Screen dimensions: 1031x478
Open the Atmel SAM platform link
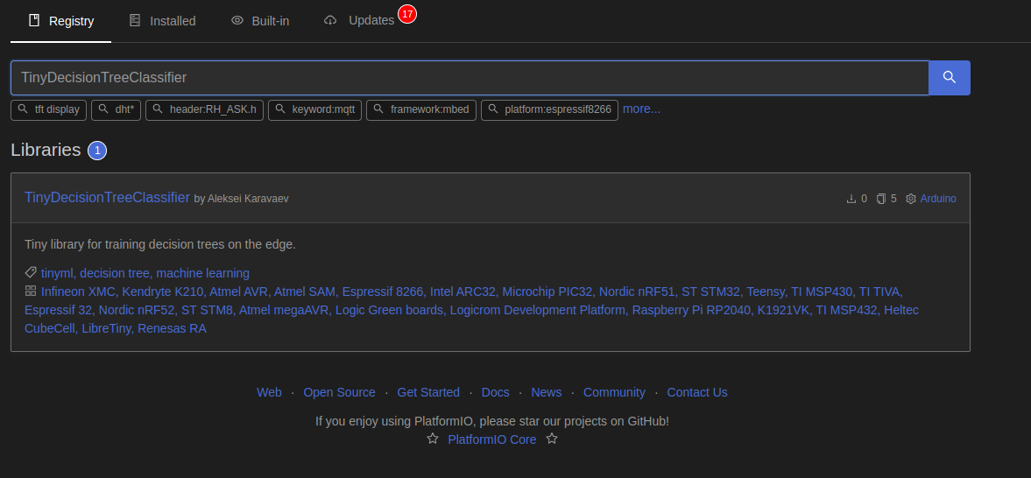pyautogui.click(x=305, y=292)
